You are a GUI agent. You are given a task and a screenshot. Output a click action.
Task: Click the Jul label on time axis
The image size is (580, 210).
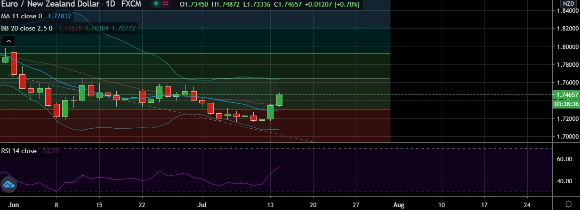pyautogui.click(x=201, y=205)
